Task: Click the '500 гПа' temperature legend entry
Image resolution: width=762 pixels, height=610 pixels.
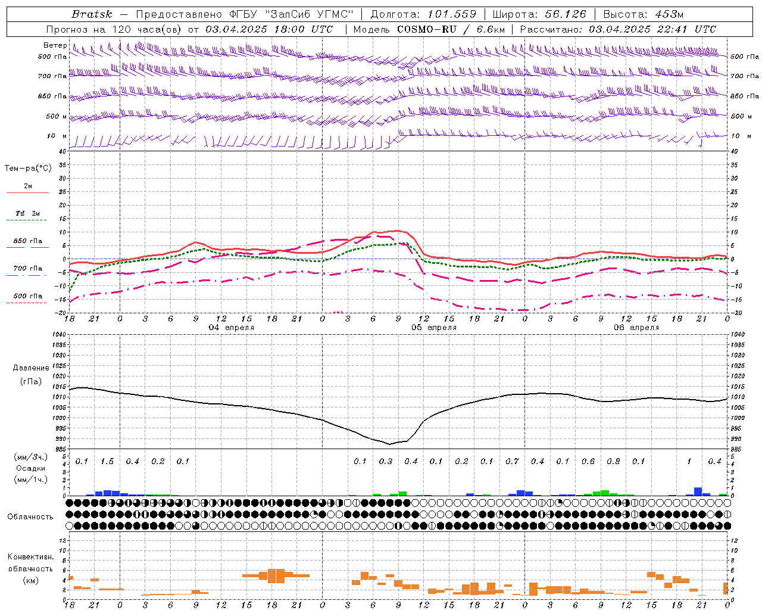Action: point(28,296)
